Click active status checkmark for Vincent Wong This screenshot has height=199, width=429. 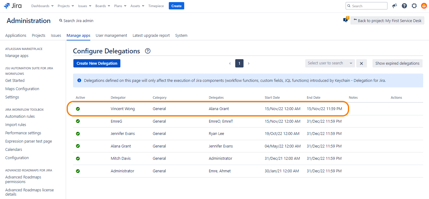(78, 109)
